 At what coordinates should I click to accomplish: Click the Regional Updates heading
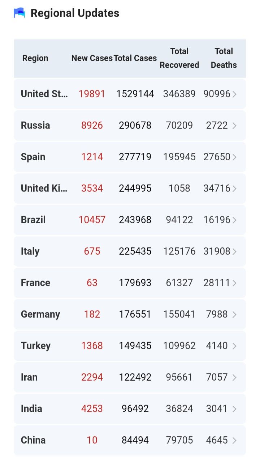coord(75,13)
